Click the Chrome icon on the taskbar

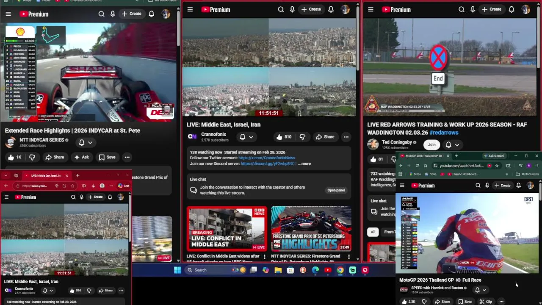pos(340,270)
